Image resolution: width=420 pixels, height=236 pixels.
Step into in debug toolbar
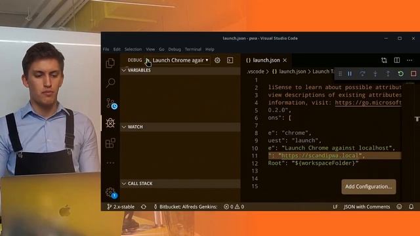(x=375, y=73)
